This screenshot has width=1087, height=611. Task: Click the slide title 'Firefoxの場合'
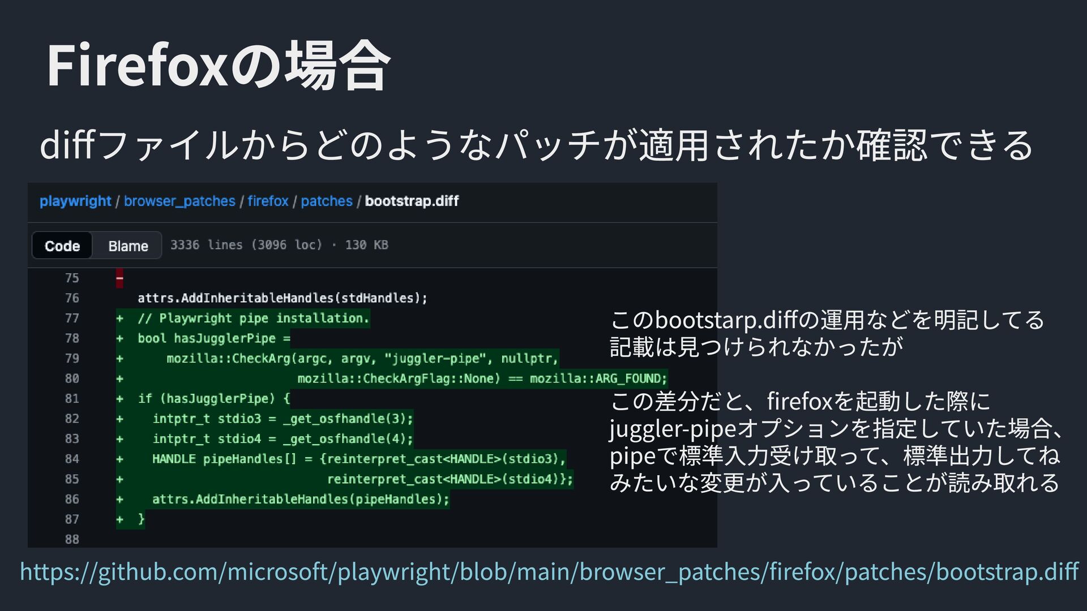point(219,66)
